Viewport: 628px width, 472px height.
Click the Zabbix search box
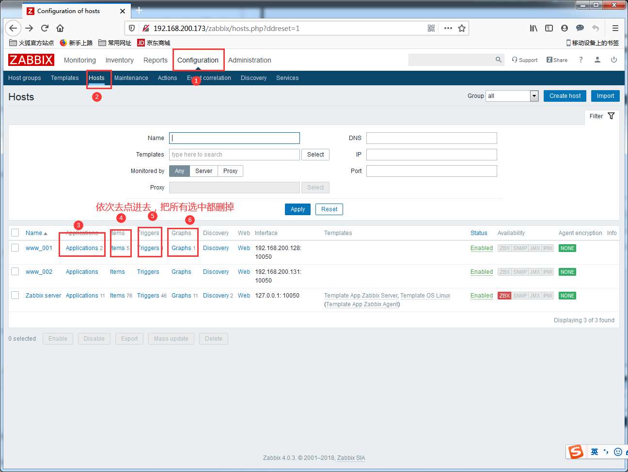[x=451, y=60]
